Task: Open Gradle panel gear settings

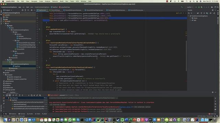Action: coord(213,10)
